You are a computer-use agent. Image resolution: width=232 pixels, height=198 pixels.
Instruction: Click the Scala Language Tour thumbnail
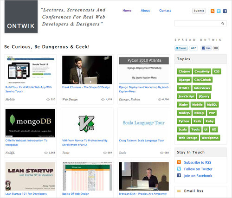[144, 123]
